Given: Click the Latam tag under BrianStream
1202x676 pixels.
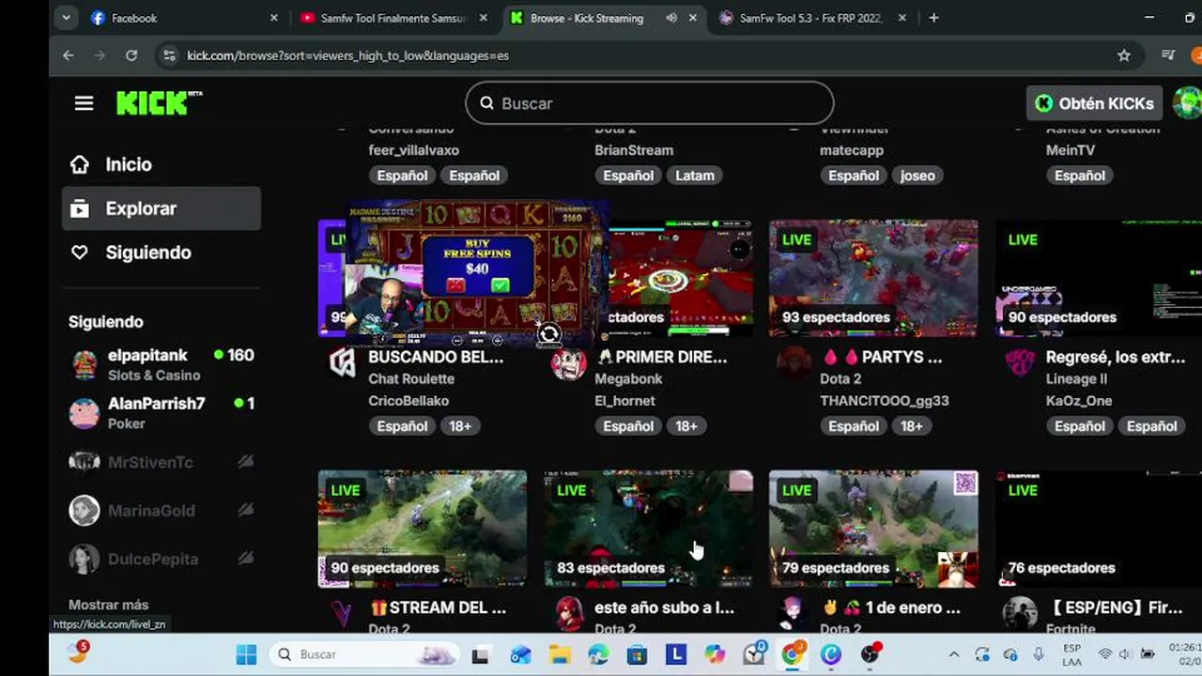Looking at the screenshot, I should [x=695, y=176].
